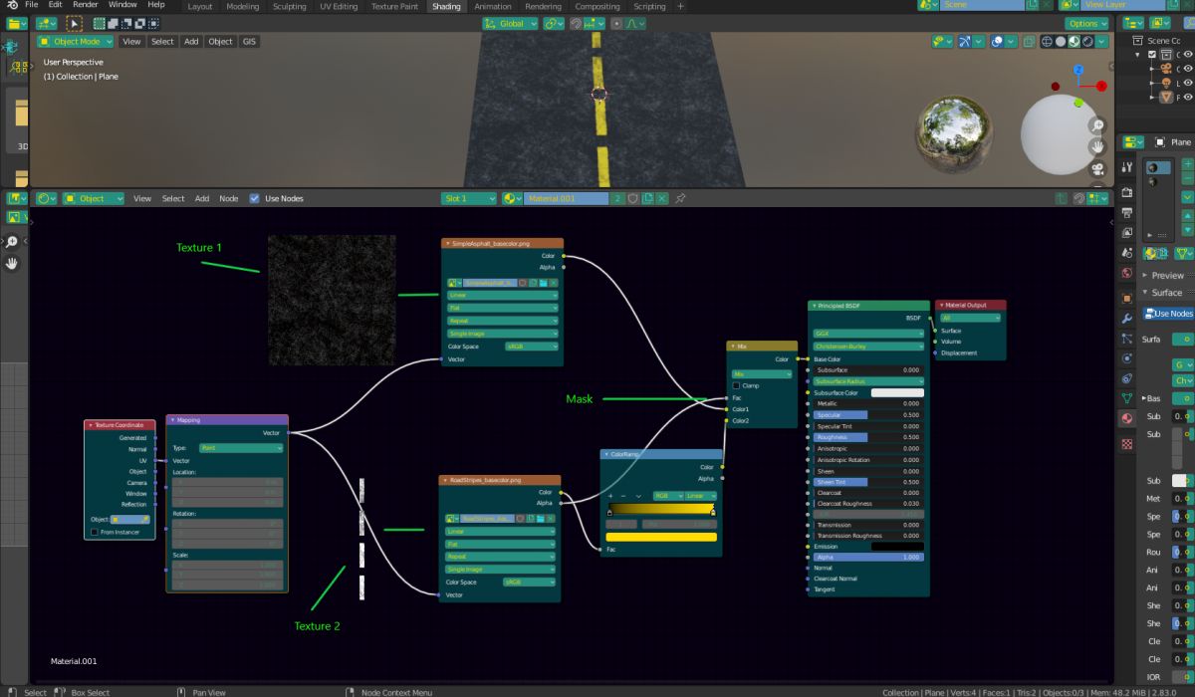The width and height of the screenshot is (1195, 697).
Task: Click the pan hand gizmo in 3D viewport
Action: [x=1096, y=146]
